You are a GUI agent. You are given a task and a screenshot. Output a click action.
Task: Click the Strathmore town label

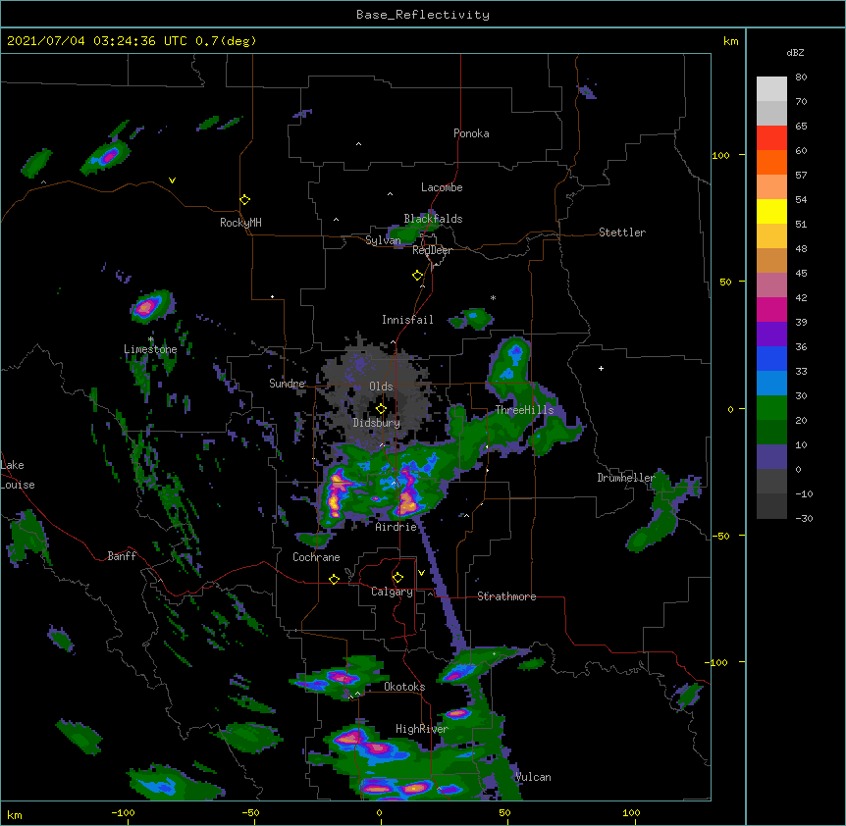coord(506,596)
